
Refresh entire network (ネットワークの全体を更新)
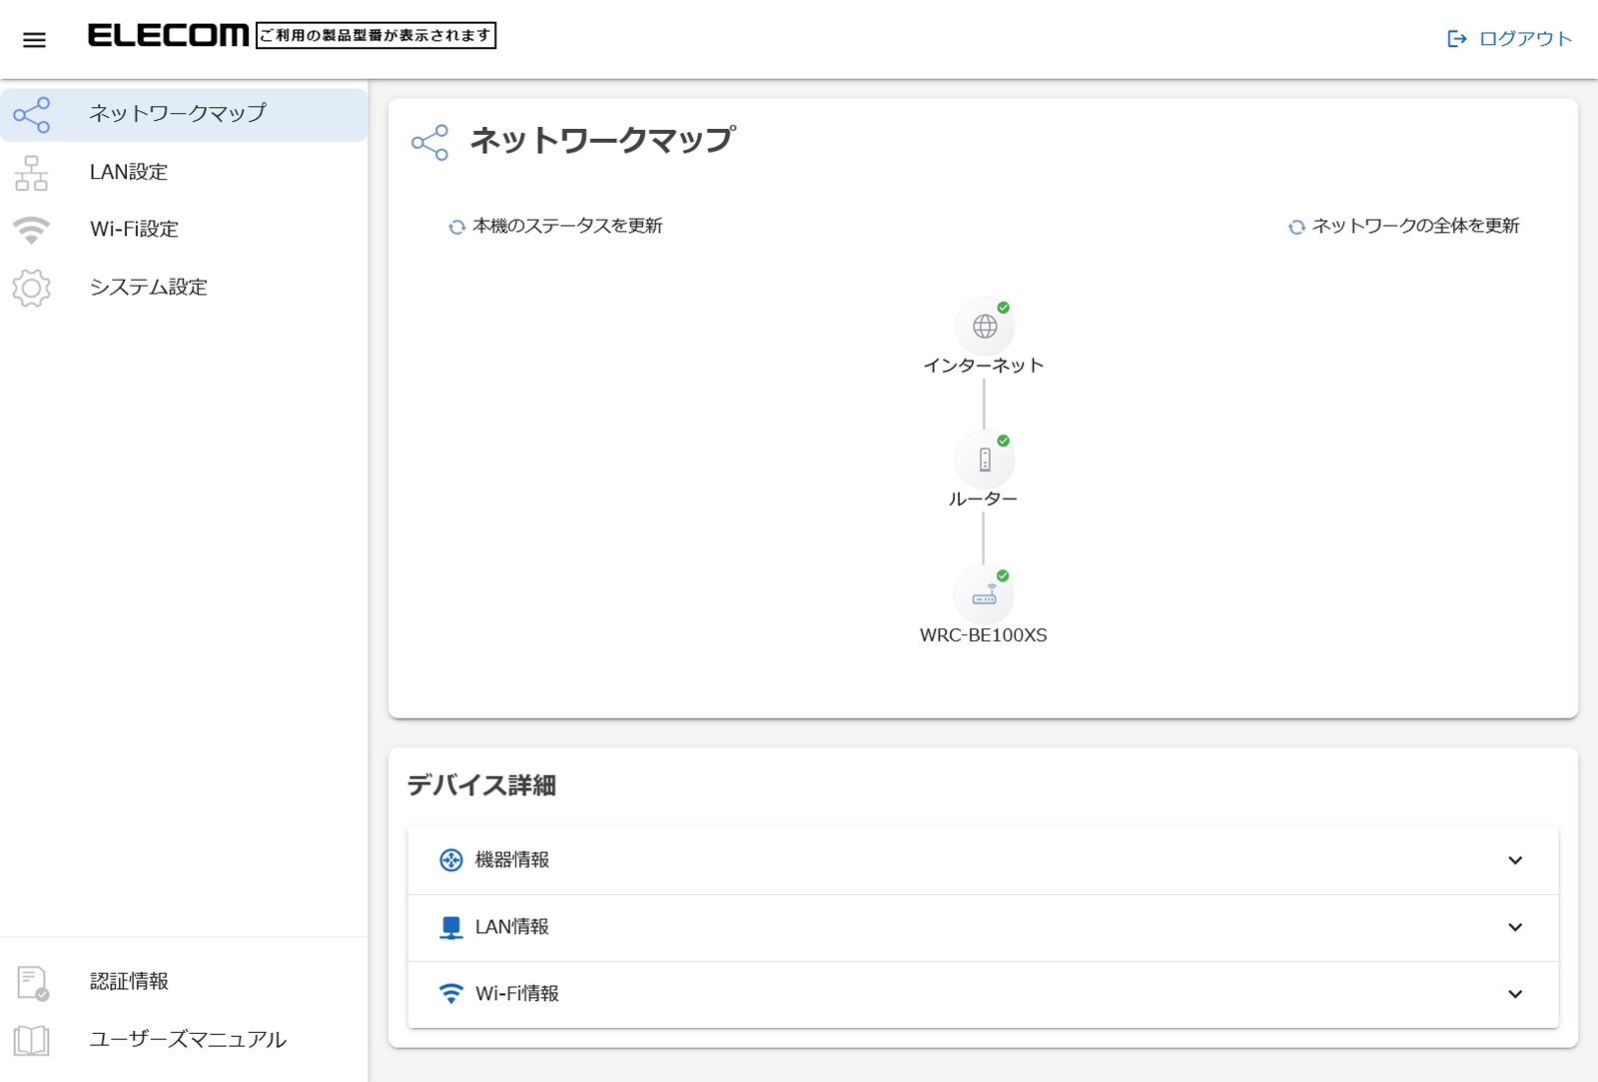(x=1404, y=227)
